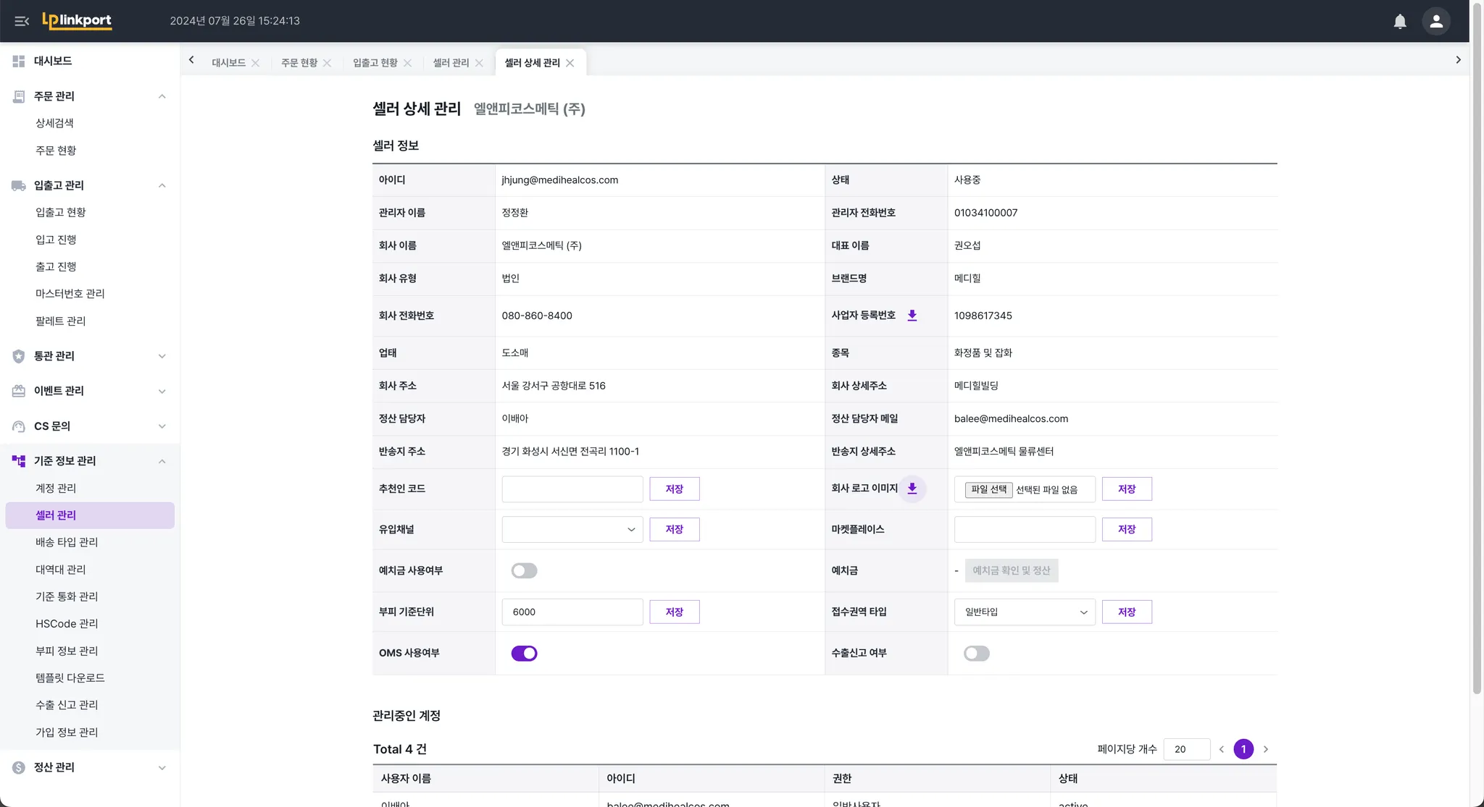This screenshot has height=807, width=1484.
Task: Enable the 수출신고 여부 toggle
Action: [976, 654]
